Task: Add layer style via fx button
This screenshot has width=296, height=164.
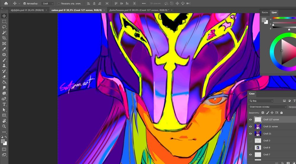Action: point(282,163)
